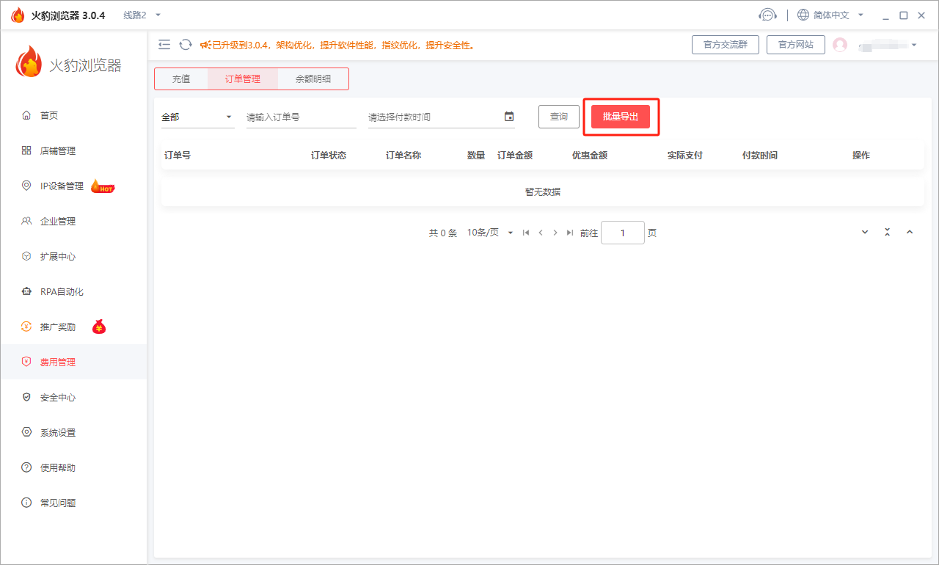This screenshot has height=565, width=939.
Task: Click the 批量导出 button
Action: click(x=621, y=117)
